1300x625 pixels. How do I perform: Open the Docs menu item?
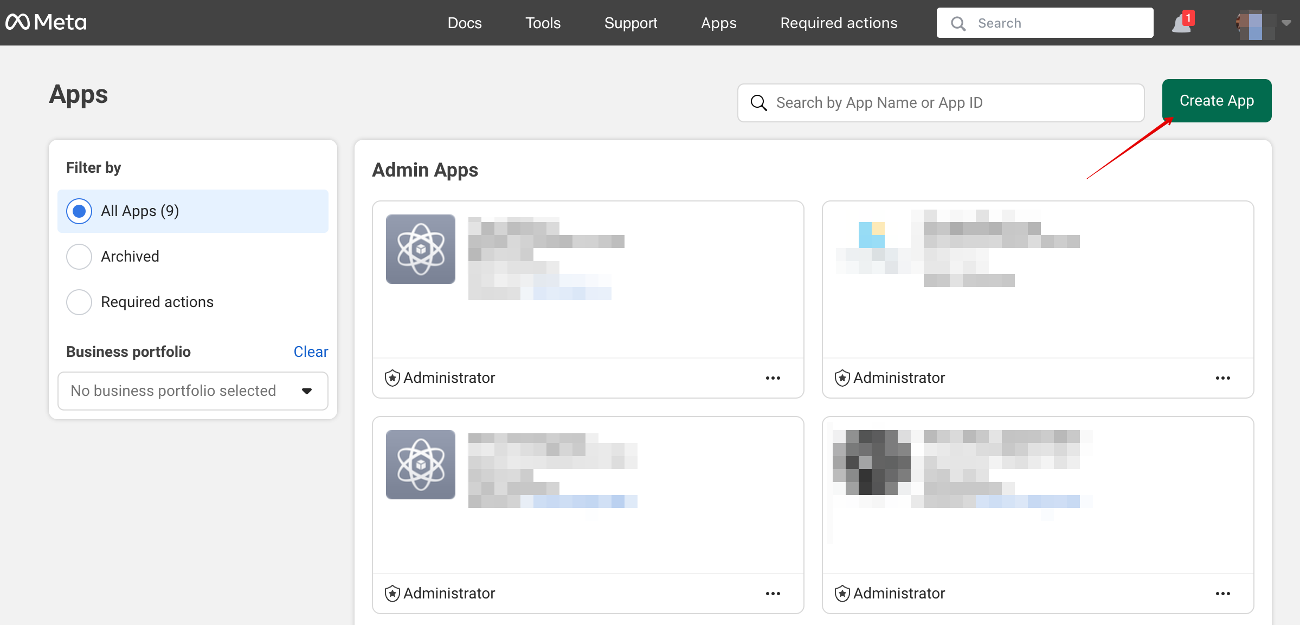pyautogui.click(x=465, y=23)
